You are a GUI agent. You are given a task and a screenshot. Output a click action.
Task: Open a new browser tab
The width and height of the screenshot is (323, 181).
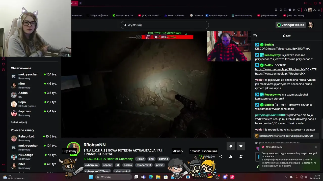[80, 3]
